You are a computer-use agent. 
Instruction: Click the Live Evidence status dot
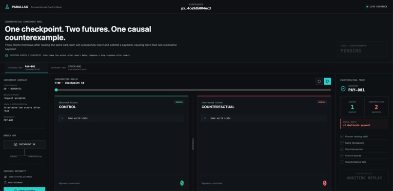point(367,7)
